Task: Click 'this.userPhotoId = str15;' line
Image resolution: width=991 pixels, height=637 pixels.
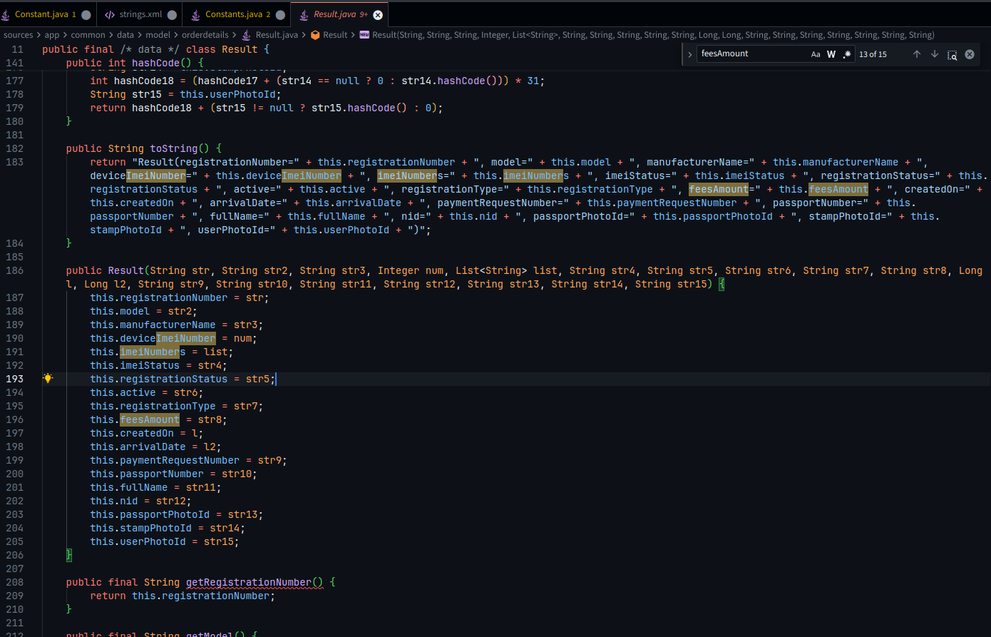Action: click(165, 541)
